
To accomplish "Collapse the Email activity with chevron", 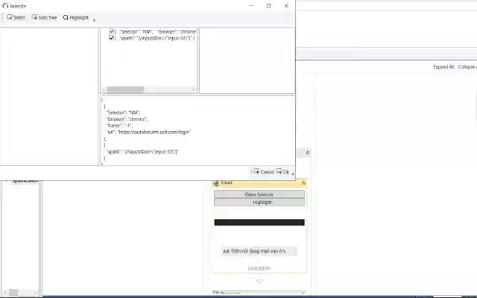I will point(303,183).
